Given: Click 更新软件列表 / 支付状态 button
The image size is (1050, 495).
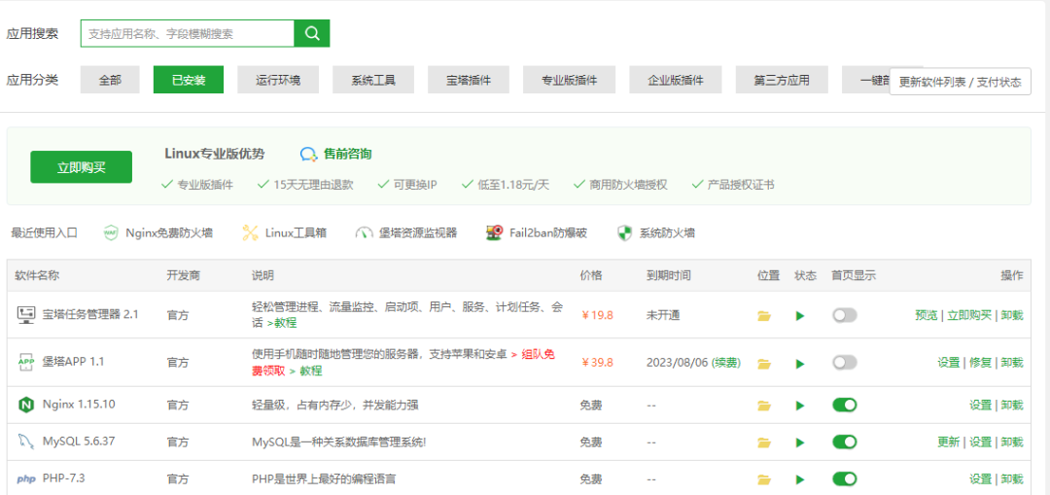Looking at the screenshot, I should (x=960, y=83).
